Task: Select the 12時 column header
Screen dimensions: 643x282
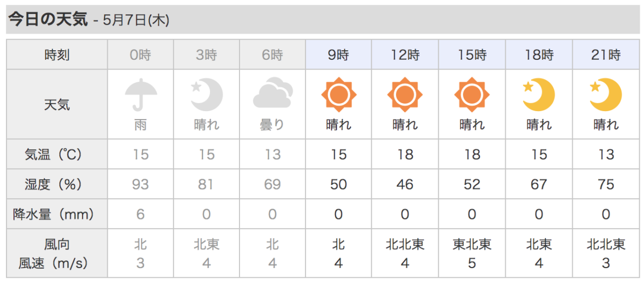Action: pos(405,54)
